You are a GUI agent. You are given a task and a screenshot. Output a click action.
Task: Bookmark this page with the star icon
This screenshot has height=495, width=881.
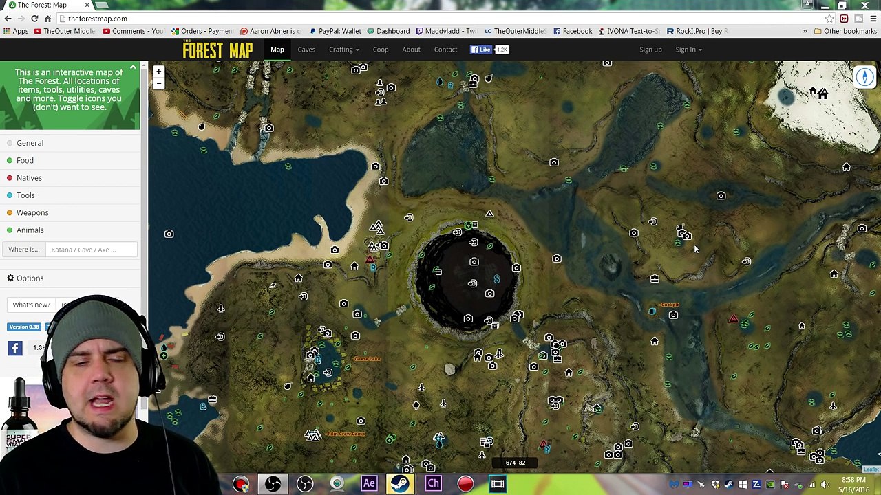coord(829,19)
